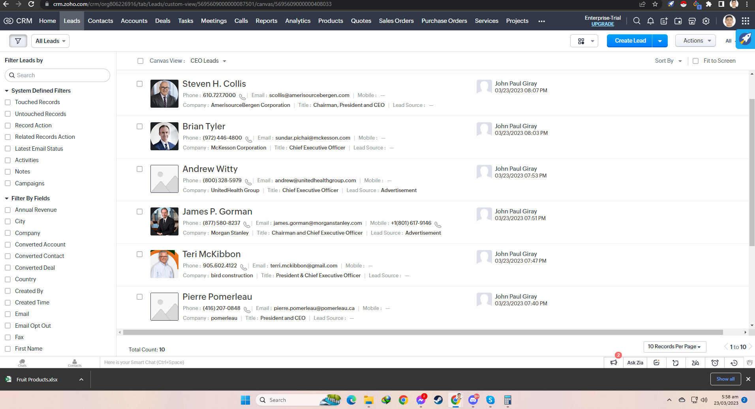Open Steam from the taskbar
The height and width of the screenshot is (409, 755).
pyautogui.click(x=438, y=400)
